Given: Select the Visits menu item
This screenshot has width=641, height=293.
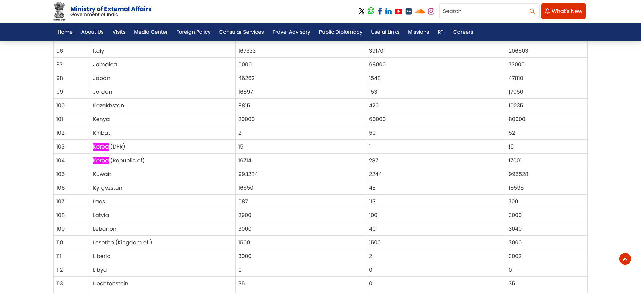Looking at the screenshot, I should (119, 32).
